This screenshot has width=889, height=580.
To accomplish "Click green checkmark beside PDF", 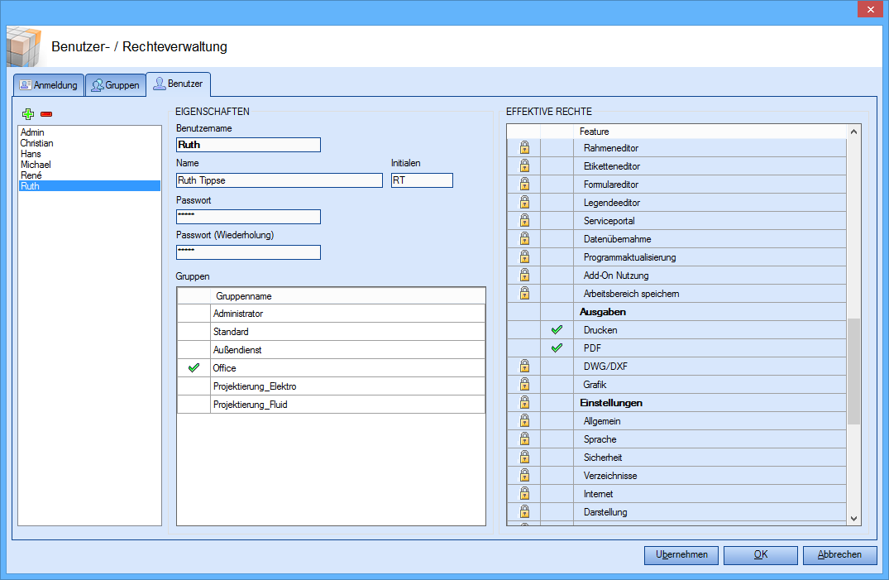I will coord(557,348).
